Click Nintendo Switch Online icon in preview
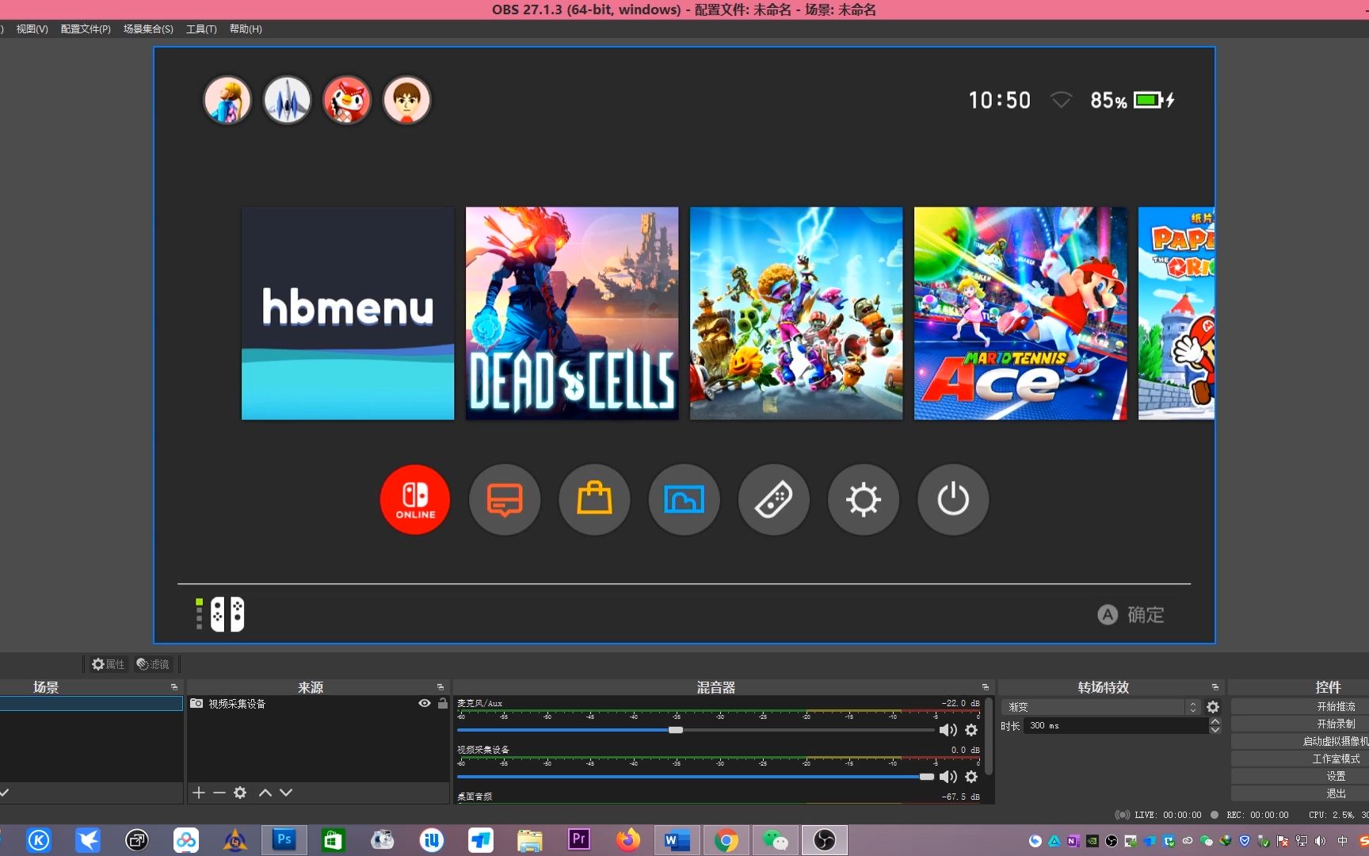This screenshot has width=1369, height=856. (415, 499)
